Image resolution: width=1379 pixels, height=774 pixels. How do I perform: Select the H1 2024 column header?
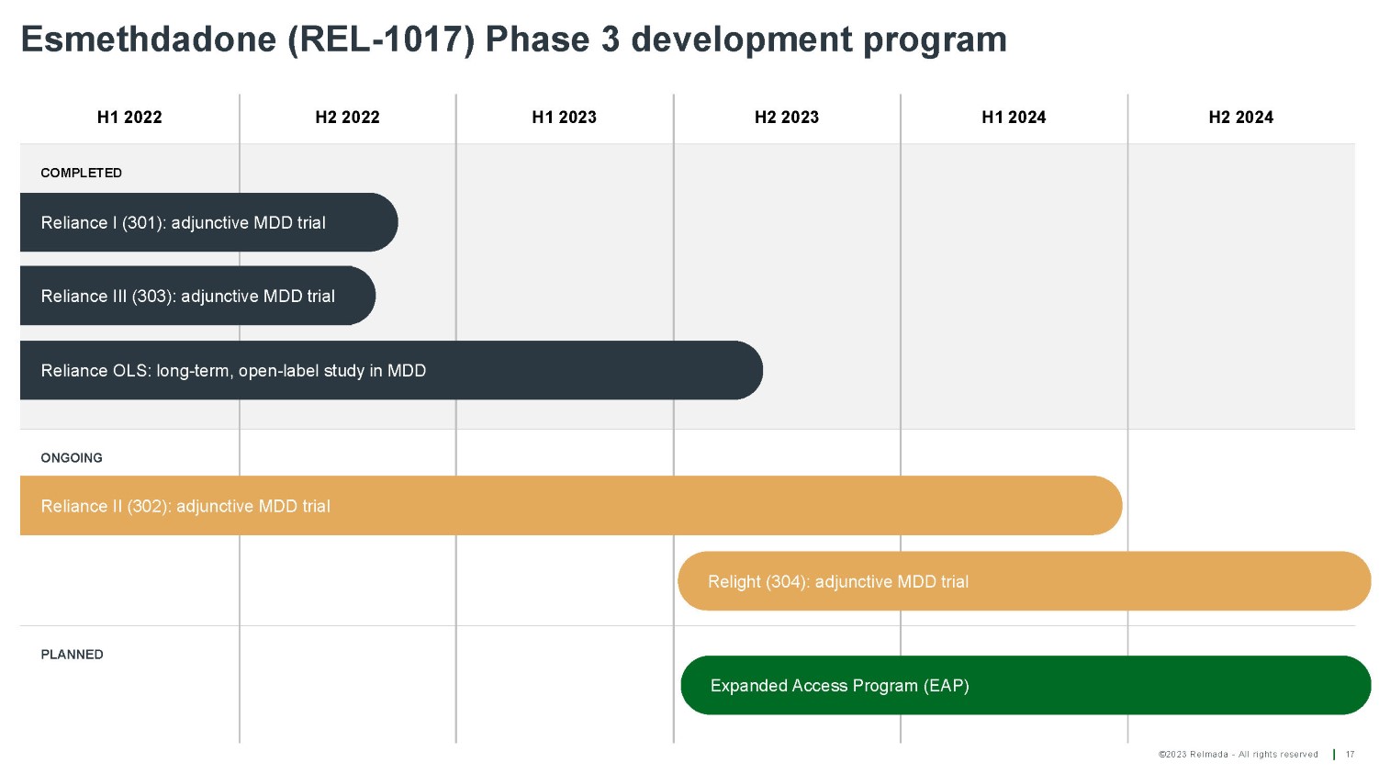point(1014,118)
